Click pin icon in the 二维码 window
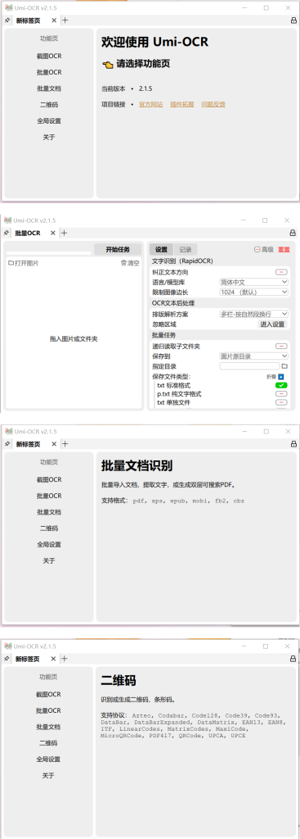 pos(7,659)
